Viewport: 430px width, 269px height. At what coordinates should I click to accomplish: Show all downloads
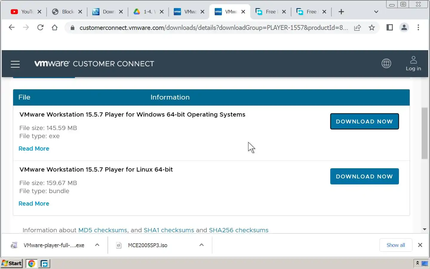click(x=396, y=245)
